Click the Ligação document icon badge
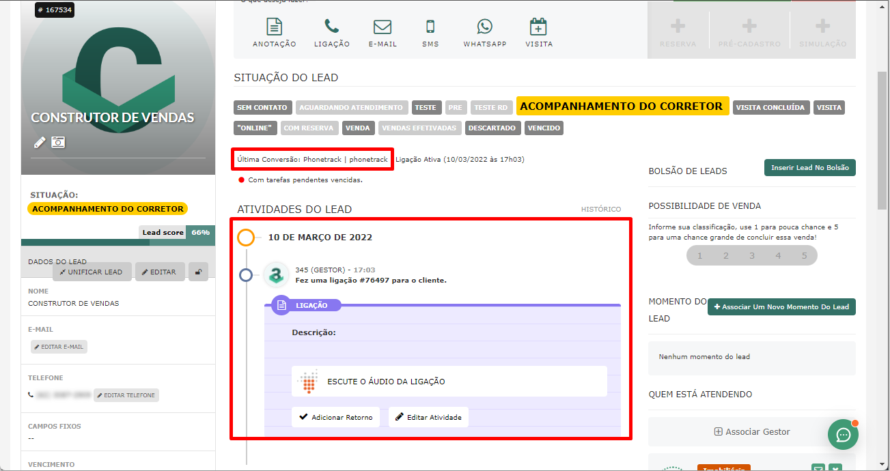 click(x=281, y=306)
